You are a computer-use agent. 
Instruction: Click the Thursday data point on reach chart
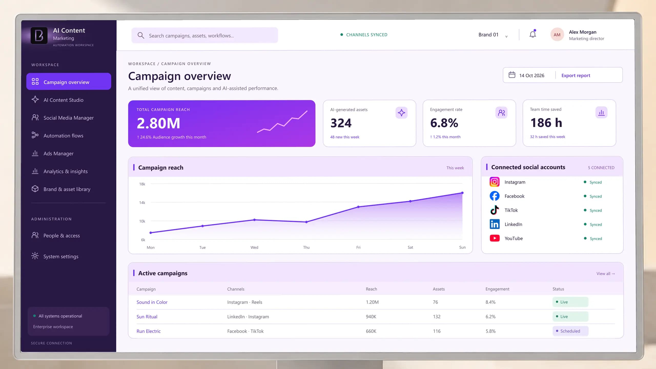(306, 222)
